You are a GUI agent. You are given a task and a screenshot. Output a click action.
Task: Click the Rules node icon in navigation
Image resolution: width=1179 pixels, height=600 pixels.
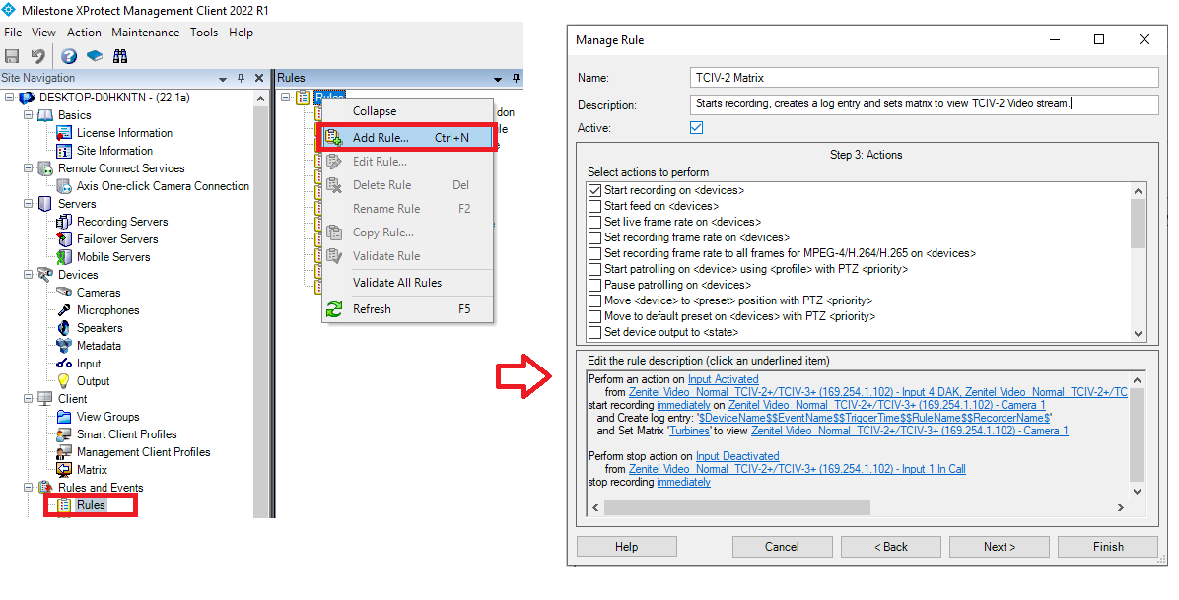tap(65, 505)
